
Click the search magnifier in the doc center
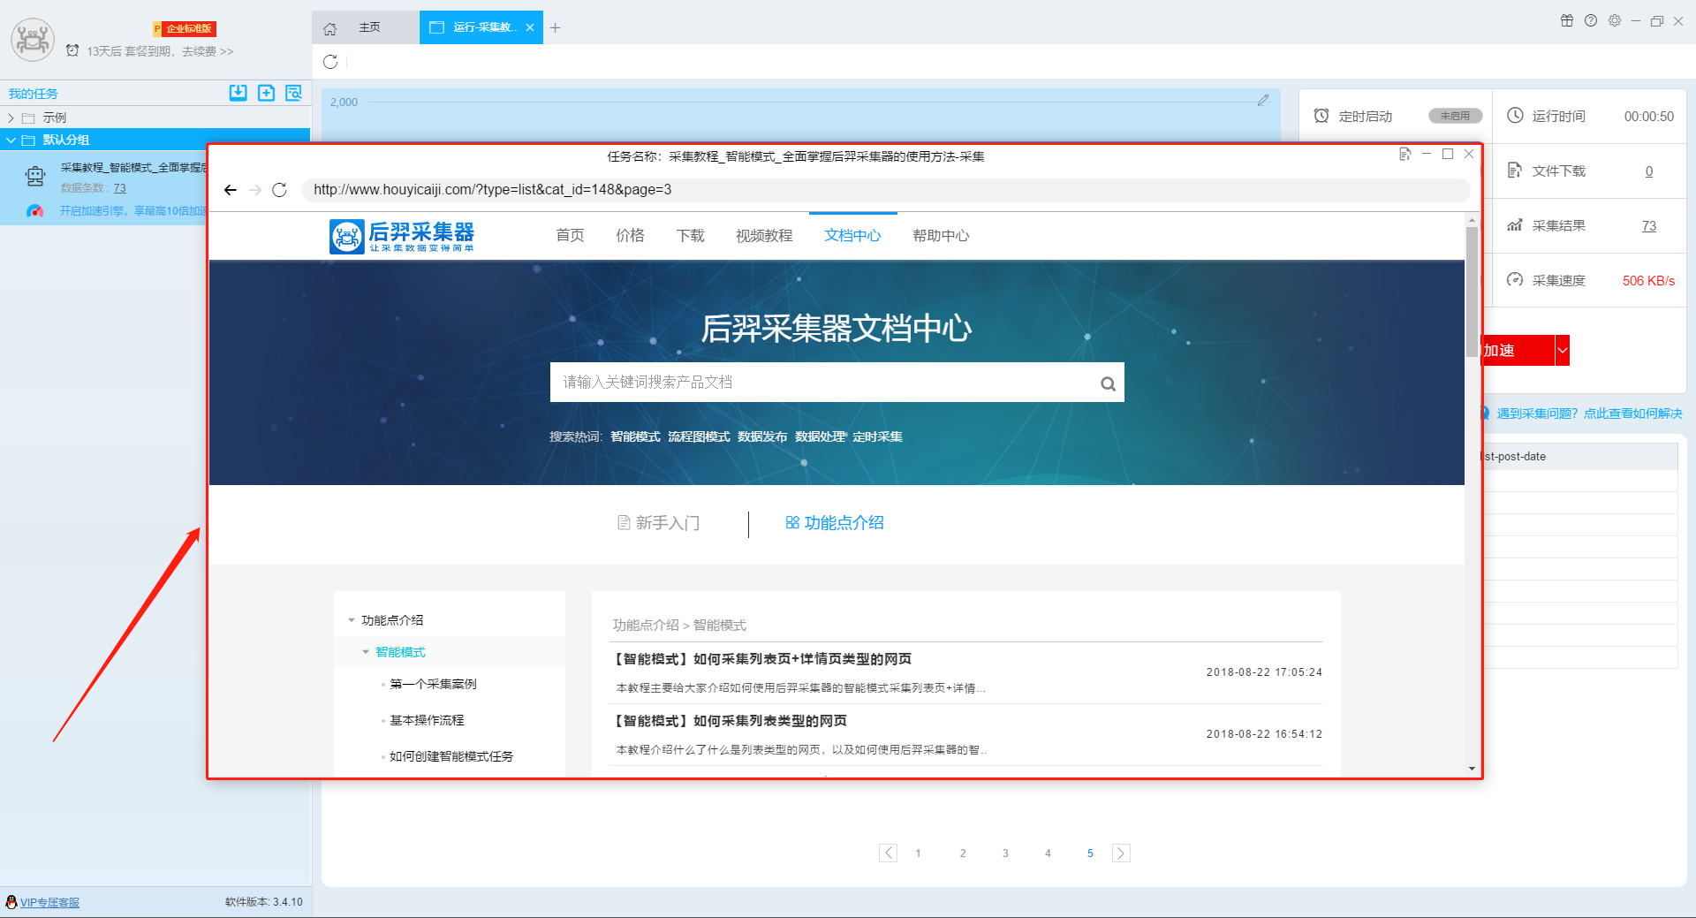pos(1108,383)
